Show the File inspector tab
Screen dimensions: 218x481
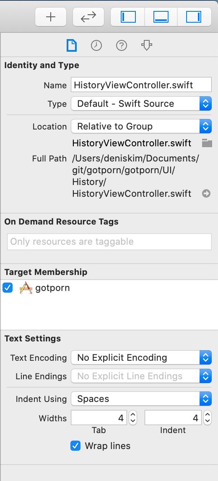click(72, 46)
